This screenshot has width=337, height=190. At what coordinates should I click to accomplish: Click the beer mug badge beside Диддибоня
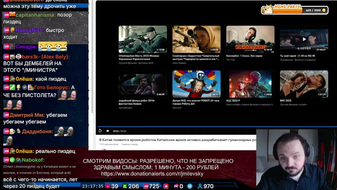[12, 131]
